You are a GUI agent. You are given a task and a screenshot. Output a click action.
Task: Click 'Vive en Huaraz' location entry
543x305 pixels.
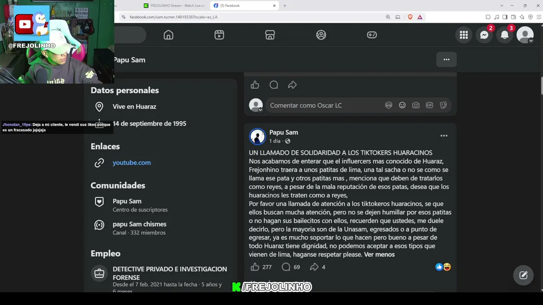pyautogui.click(x=134, y=107)
